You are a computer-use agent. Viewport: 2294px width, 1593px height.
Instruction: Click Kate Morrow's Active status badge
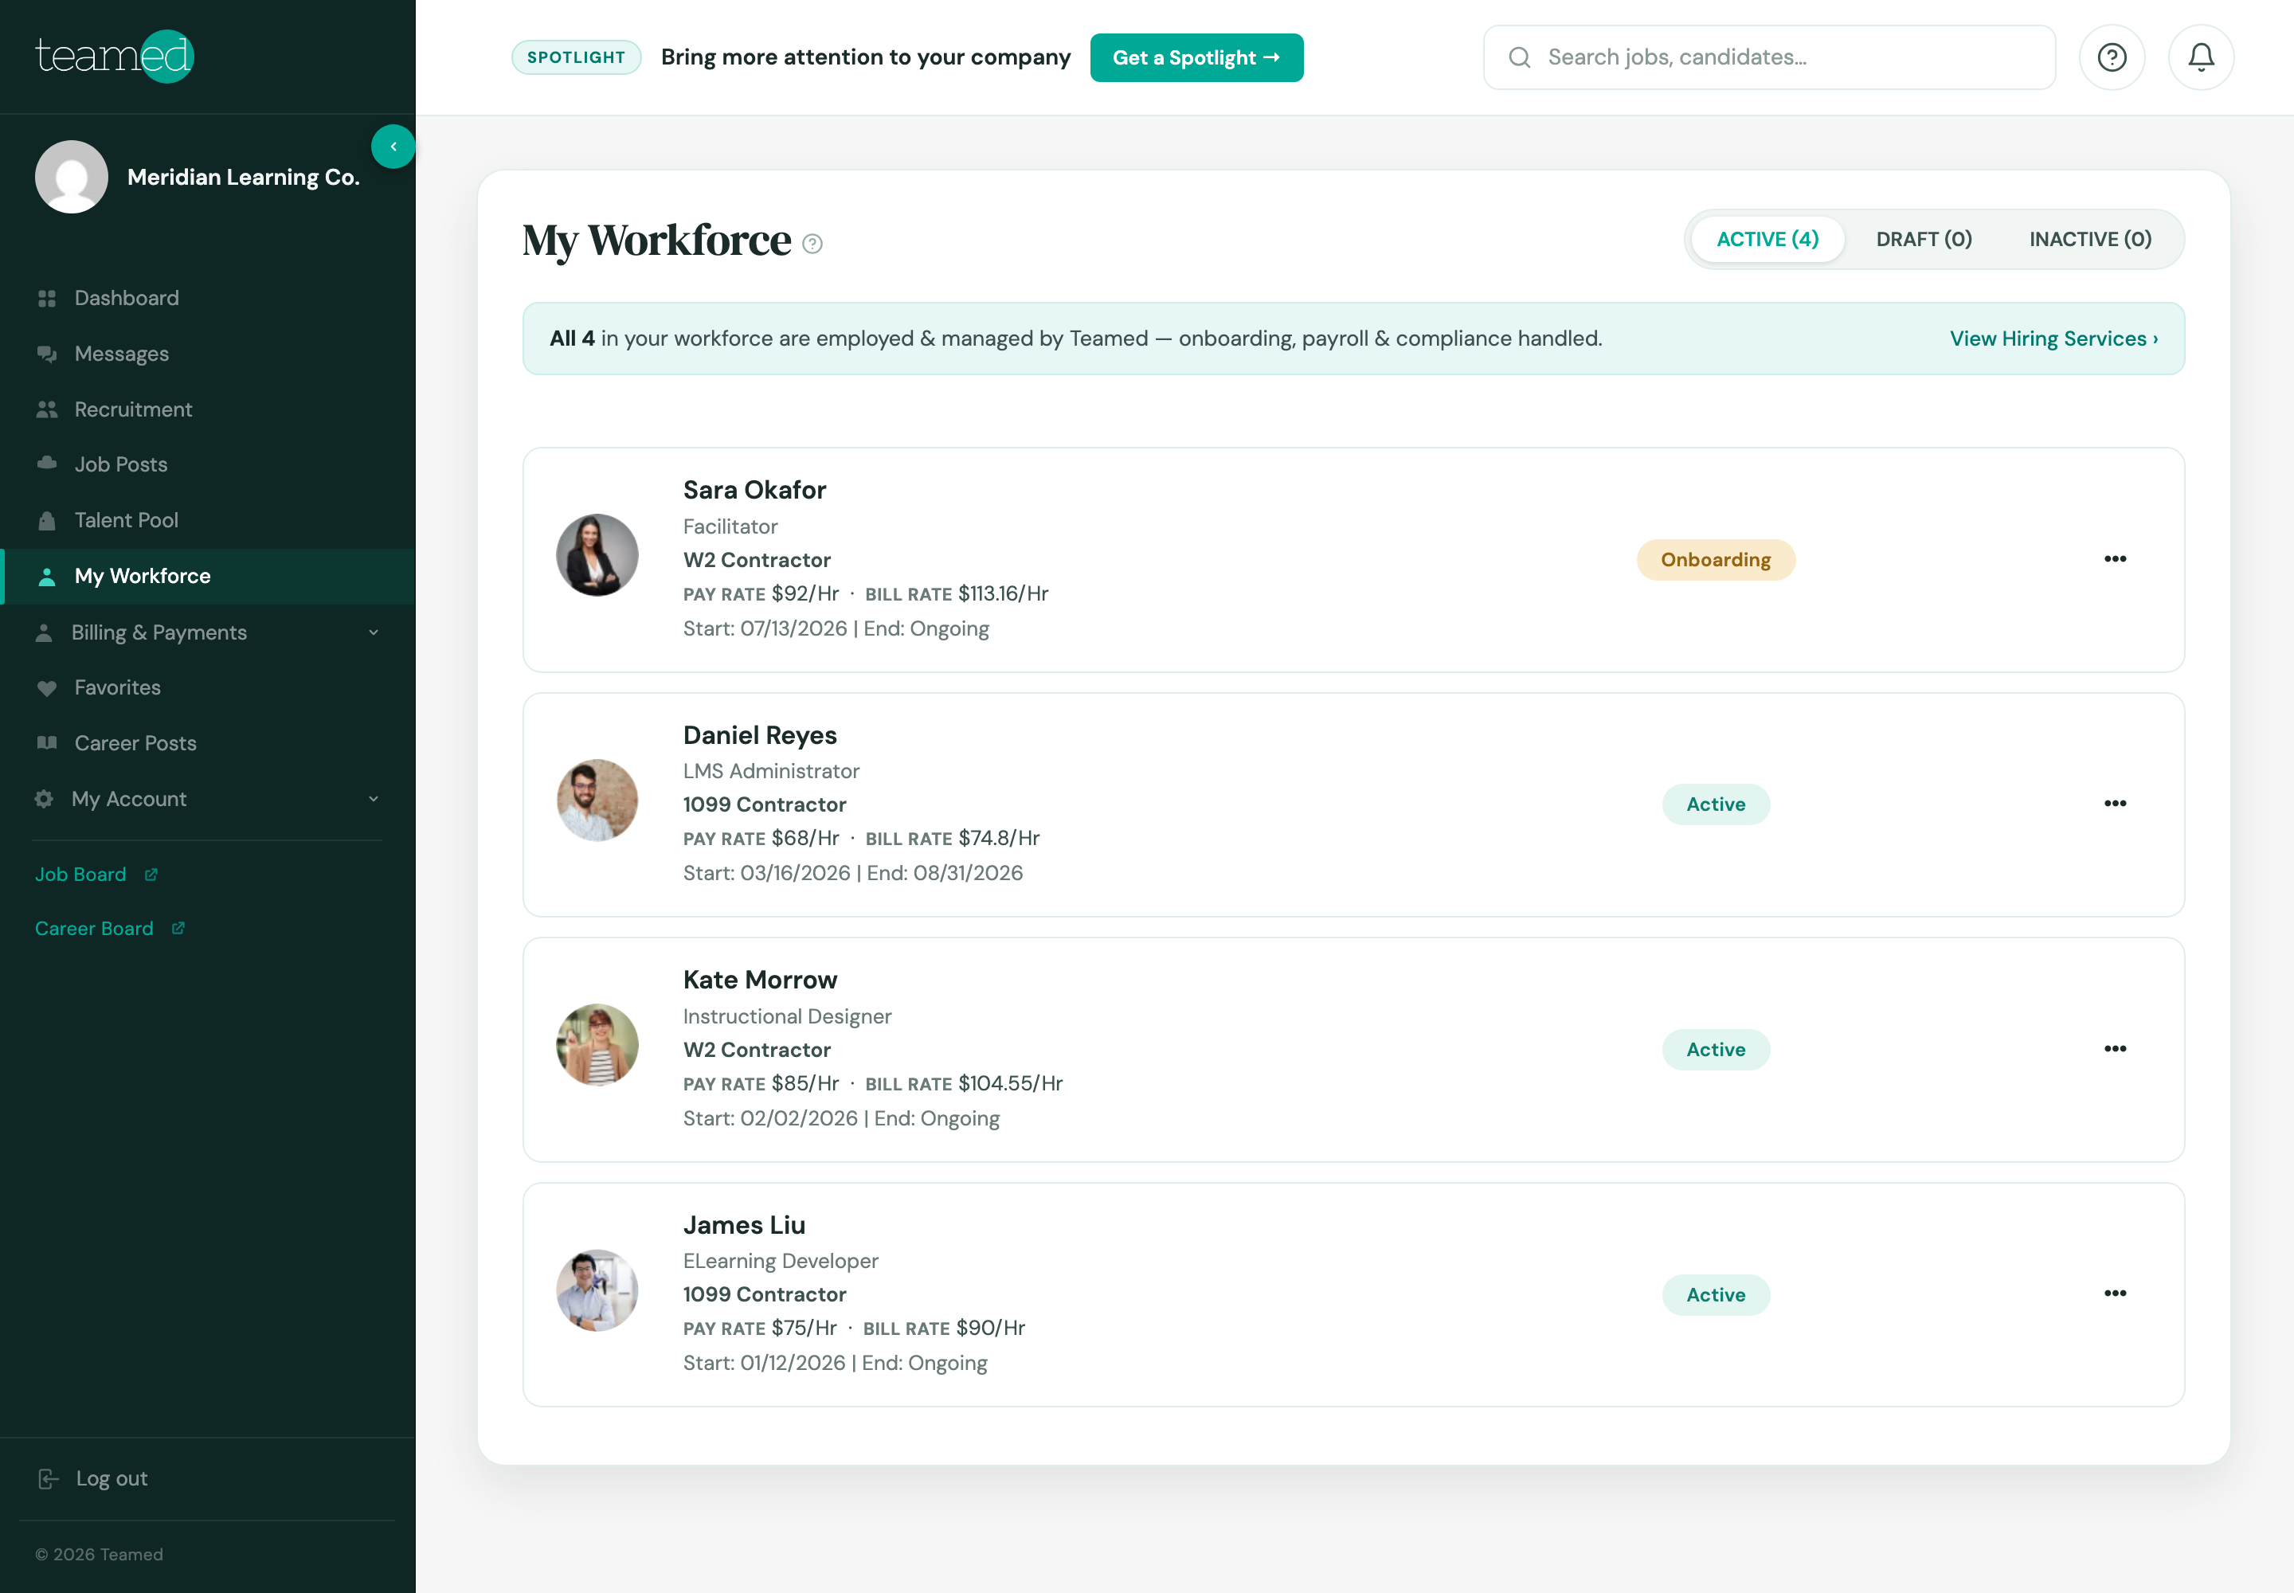pos(1715,1050)
